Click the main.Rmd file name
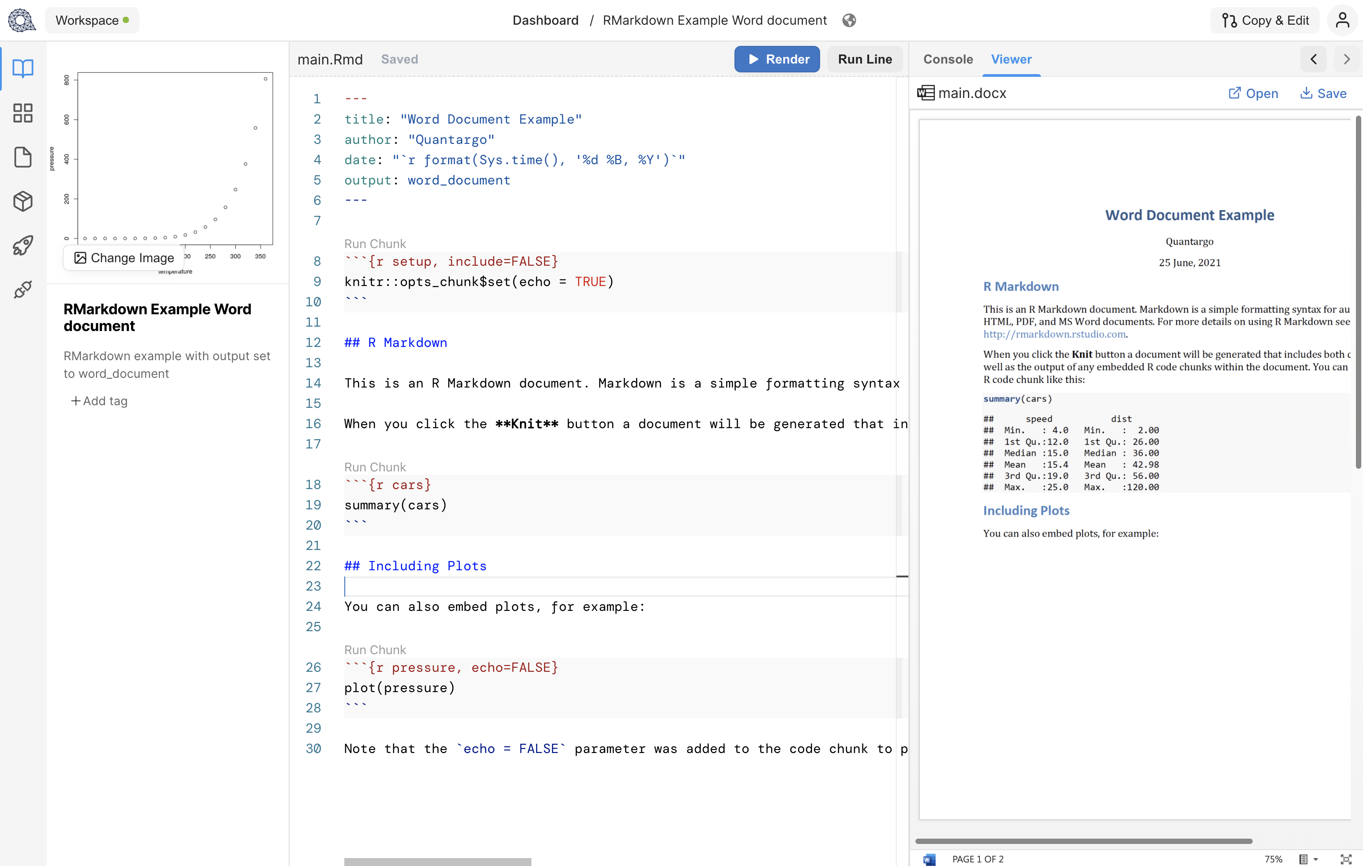This screenshot has height=866, width=1363. [330, 59]
